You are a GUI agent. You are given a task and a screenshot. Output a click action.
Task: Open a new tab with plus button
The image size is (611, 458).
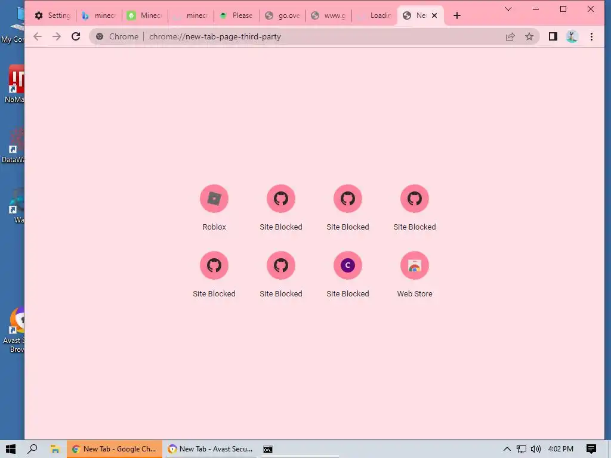(x=457, y=16)
